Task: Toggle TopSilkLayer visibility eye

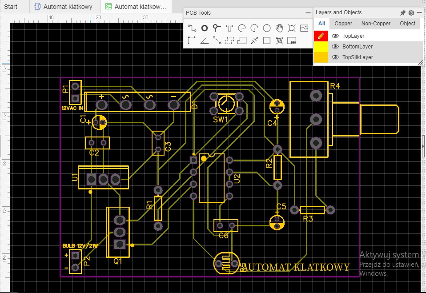Action: [x=335, y=57]
